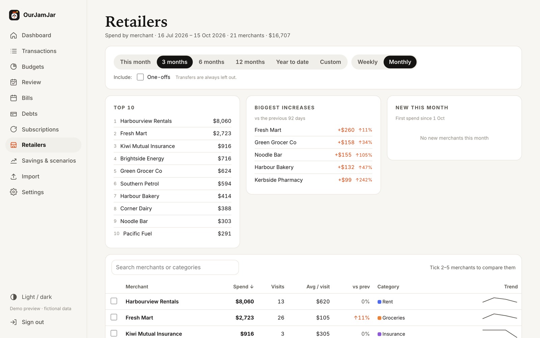Select the 12 months range
Image resolution: width=540 pixels, height=338 pixels.
tap(250, 62)
